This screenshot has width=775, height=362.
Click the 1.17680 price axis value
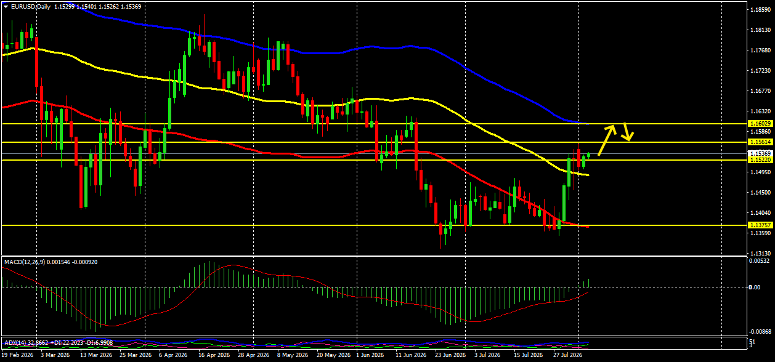coord(761,50)
